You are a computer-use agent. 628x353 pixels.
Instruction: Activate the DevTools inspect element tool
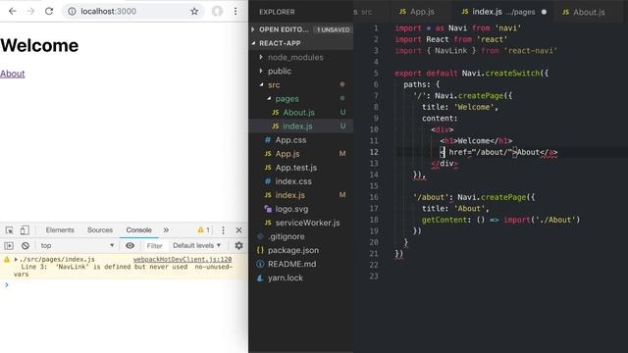click(x=9, y=230)
